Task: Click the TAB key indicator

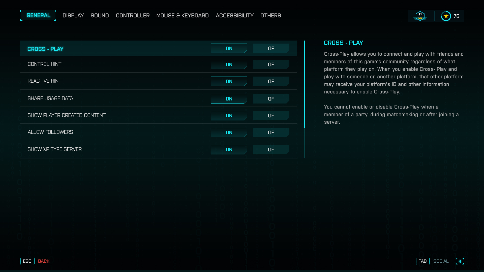Action: pyautogui.click(x=422, y=261)
